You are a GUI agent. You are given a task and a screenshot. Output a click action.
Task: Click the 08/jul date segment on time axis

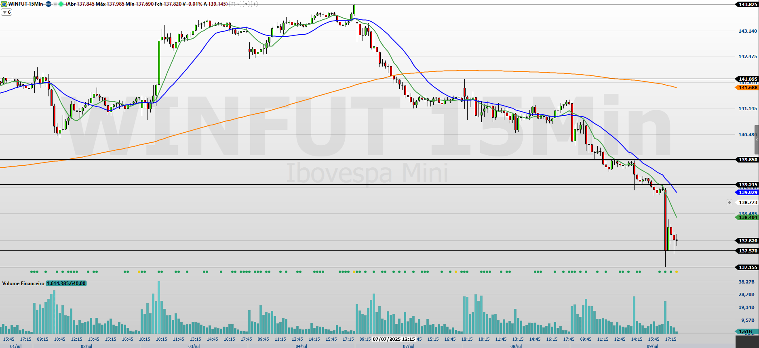pos(516,346)
